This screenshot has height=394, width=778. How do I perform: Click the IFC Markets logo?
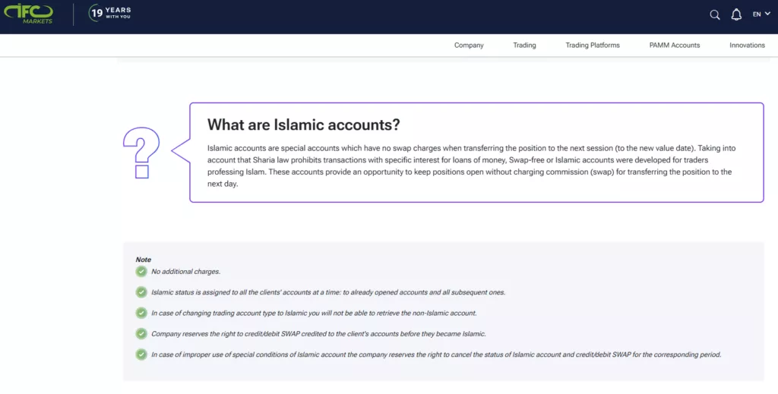pos(28,14)
